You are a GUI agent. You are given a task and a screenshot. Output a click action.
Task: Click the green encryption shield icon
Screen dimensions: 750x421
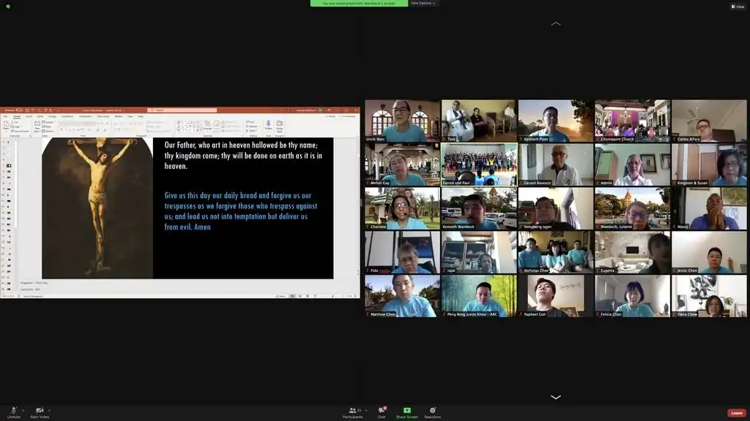pos(8,6)
